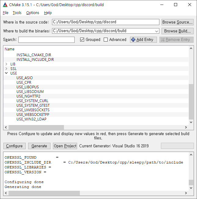Select USE_LIBSODIUM entry
The width and height of the screenshot is (197, 199).
click(x=30, y=91)
